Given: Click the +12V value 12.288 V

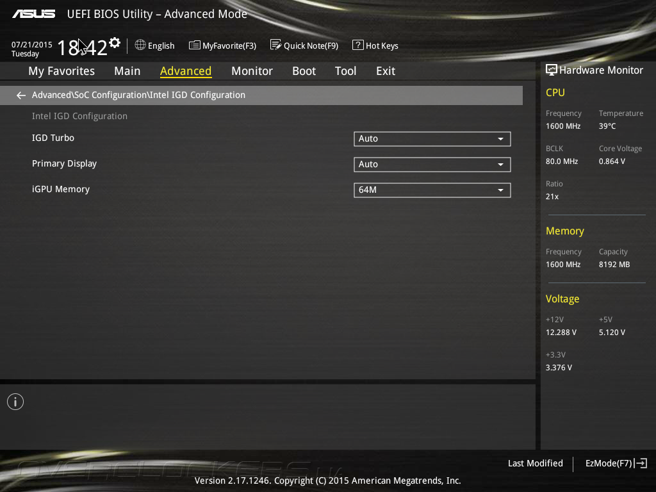Looking at the screenshot, I should tap(561, 332).
